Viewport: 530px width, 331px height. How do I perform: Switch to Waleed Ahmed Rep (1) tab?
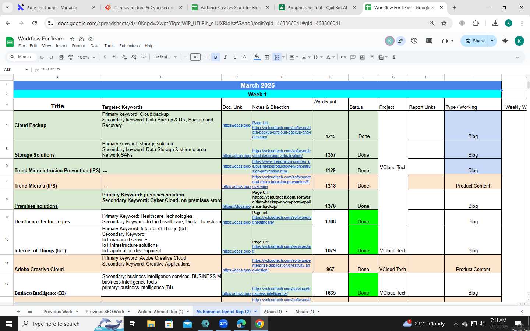coord(160,312)
